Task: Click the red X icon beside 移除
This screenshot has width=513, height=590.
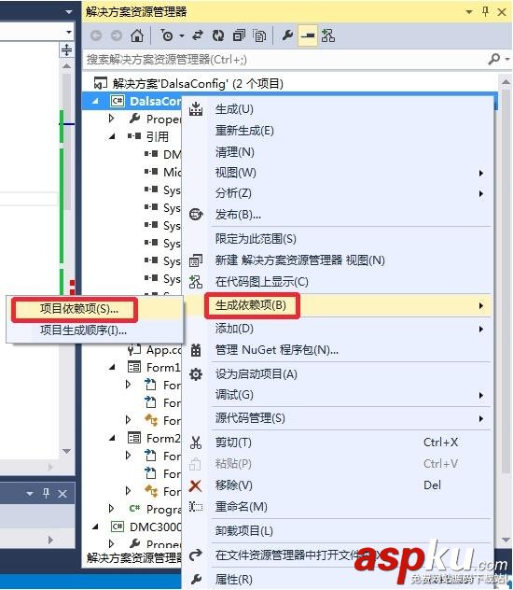Action: click(196, 485)
